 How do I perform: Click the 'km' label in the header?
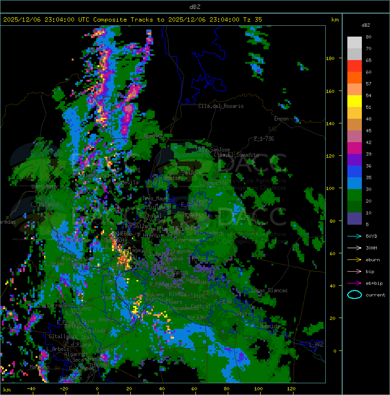coord(335,20)
